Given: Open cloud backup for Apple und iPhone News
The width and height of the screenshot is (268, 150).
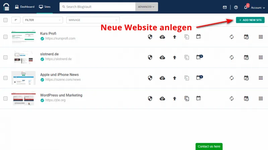Looking at the screenshot, I should (162, 78).
